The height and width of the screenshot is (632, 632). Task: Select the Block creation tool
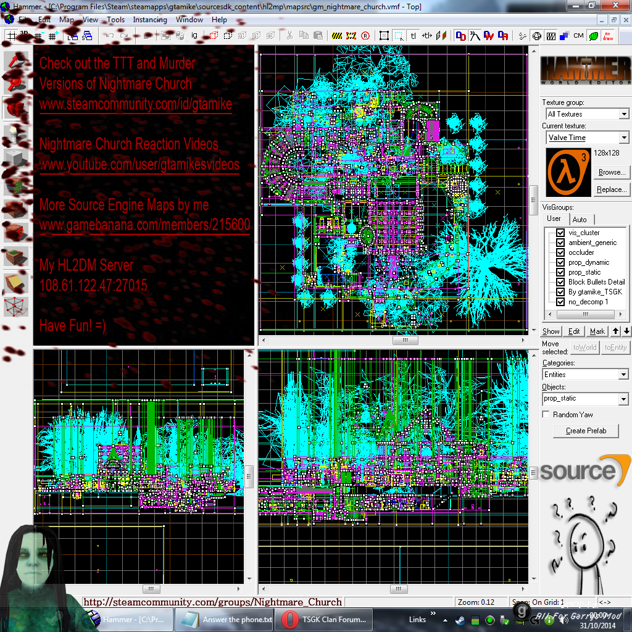pos(16,158)
